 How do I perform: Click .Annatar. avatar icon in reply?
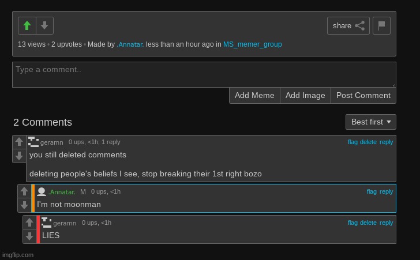click(42, 192)
